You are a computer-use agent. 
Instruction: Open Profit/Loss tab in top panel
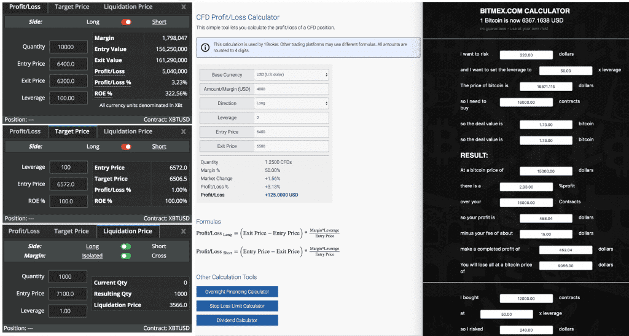click(x=25, y=7)
